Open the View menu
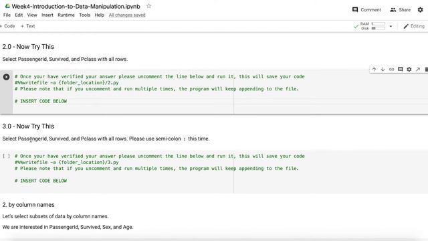The height and width of the screenshot is (241, 428). click(x=32, y=15)
